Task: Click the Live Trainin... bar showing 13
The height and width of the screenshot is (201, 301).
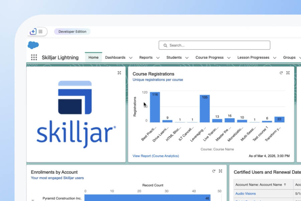Action: click(217, 121)
